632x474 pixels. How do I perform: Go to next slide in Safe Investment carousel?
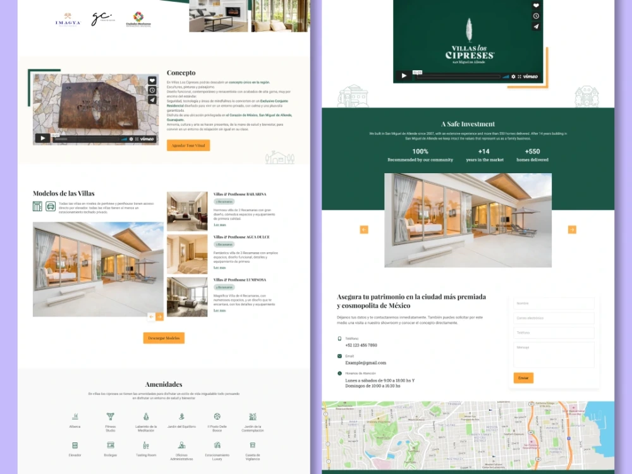coord(572,230)
